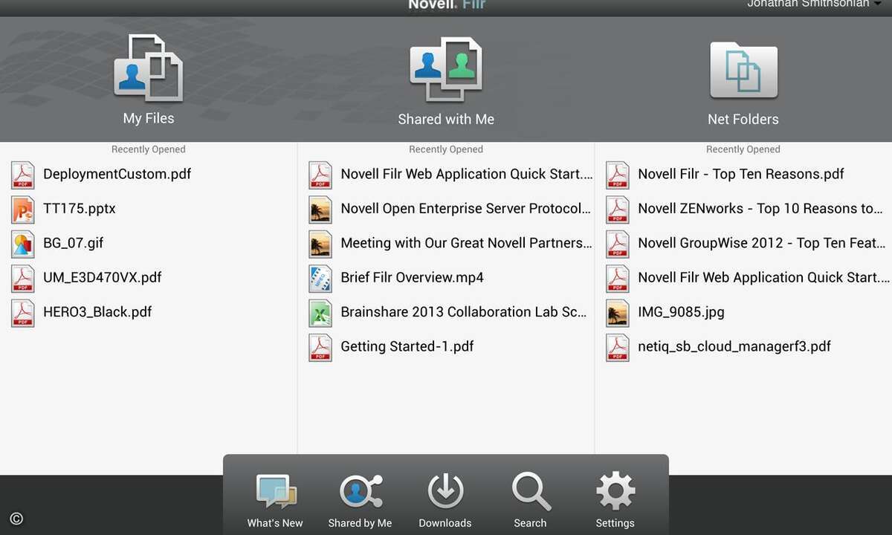Open netiq_sb_cloud_managerf3.pdf
The height and width of the screenshot is (535, 892).
coord(734,346)
